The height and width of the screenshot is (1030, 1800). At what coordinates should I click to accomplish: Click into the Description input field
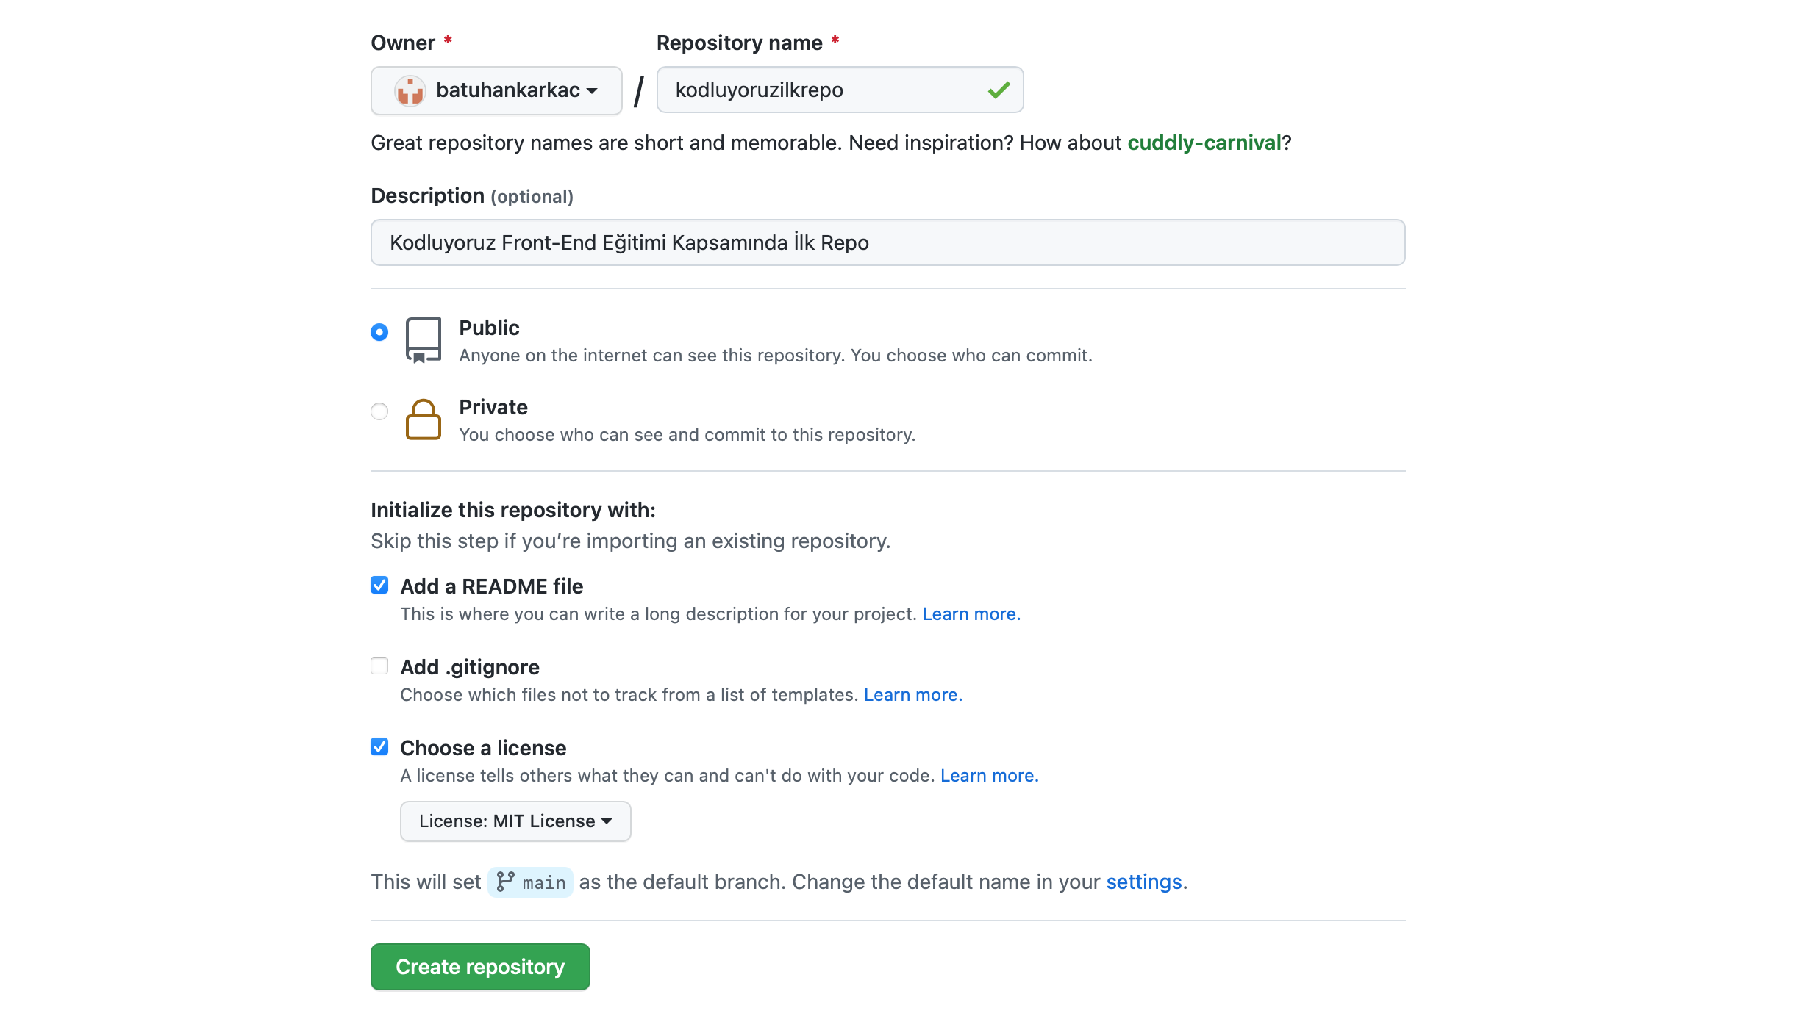[888, 242]
